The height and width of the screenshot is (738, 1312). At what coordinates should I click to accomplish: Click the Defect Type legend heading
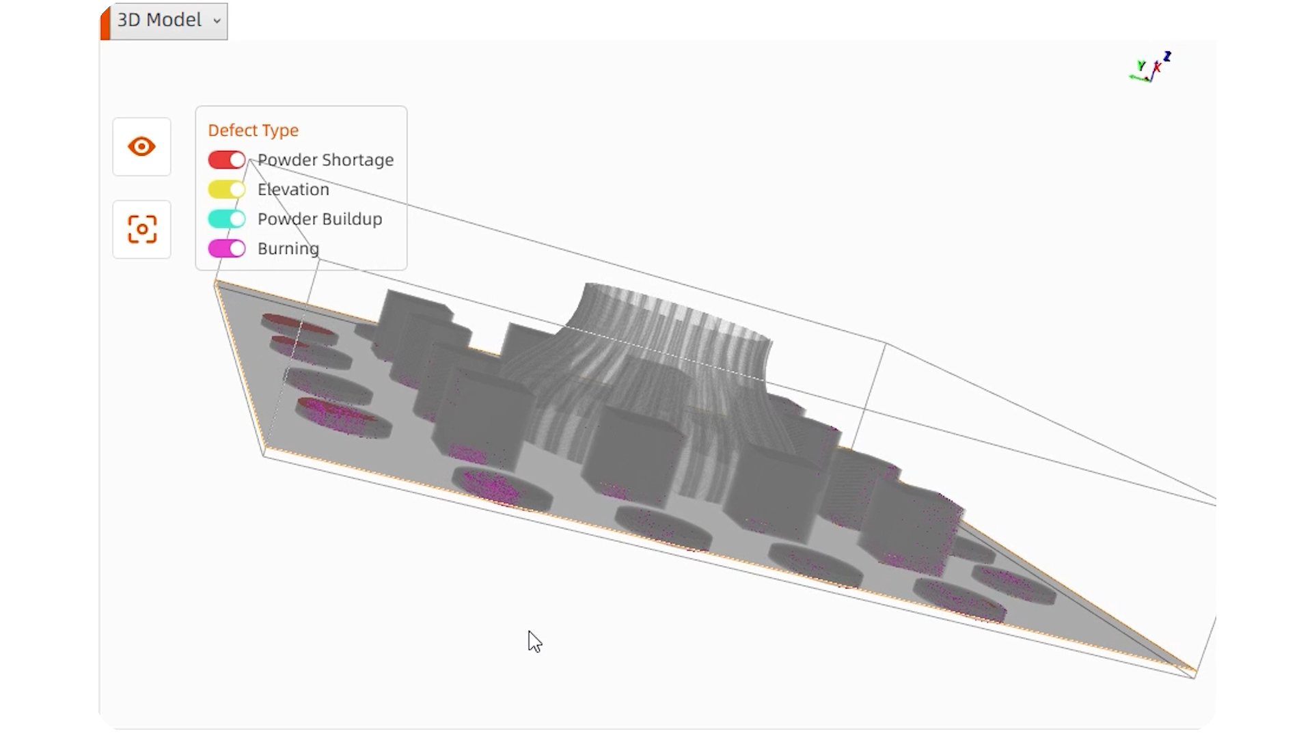[x=253, y=130]
